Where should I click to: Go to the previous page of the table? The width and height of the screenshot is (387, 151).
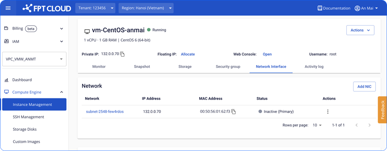coord(357,125)
